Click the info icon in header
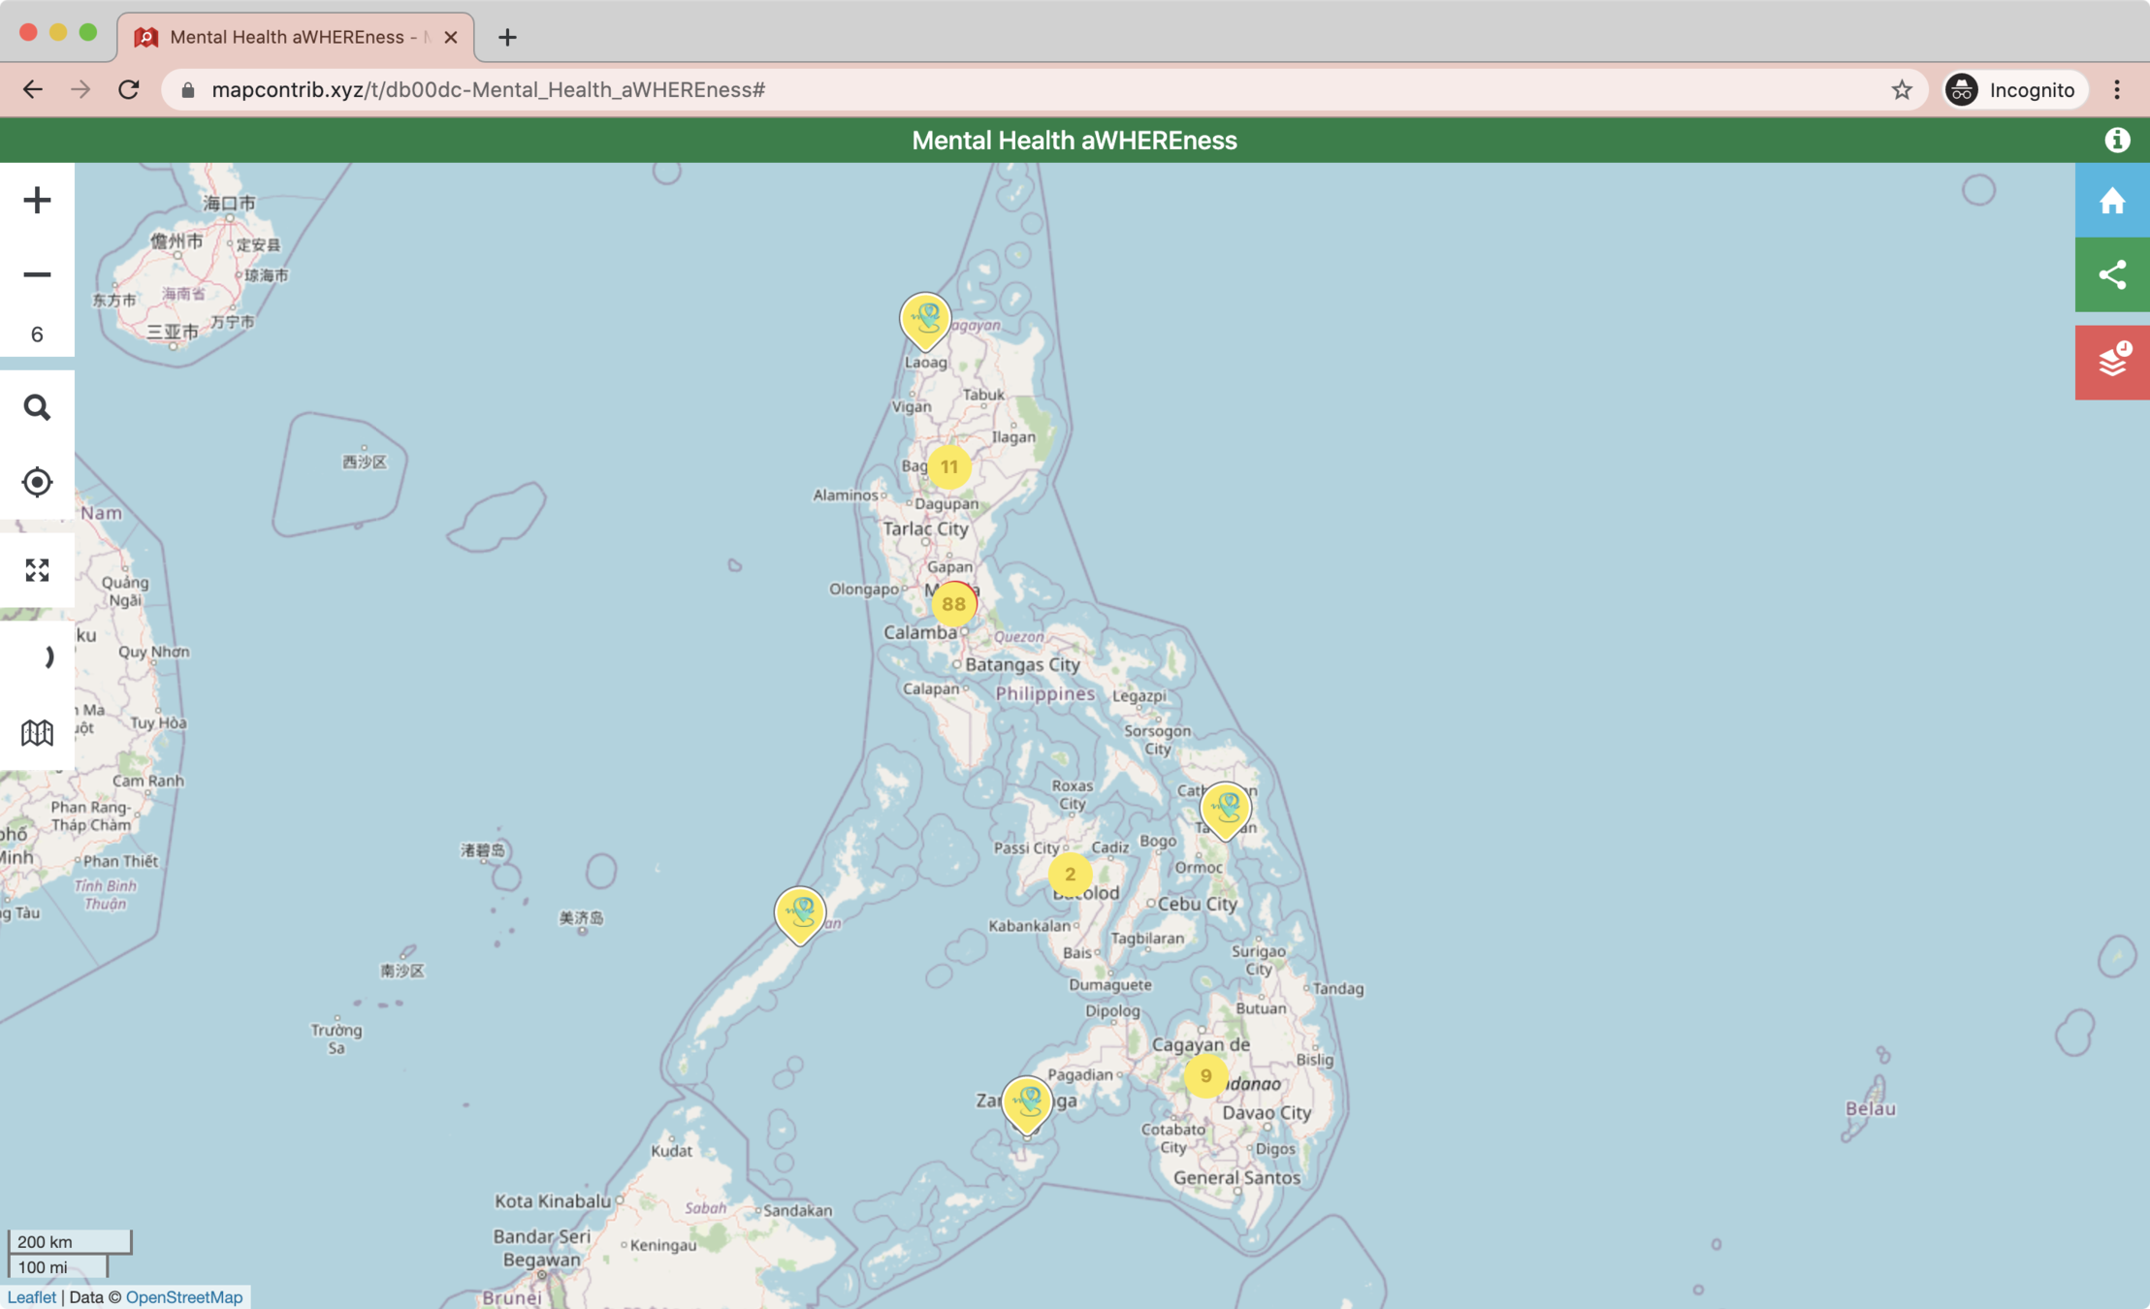Image resolution: width=2150 pixels, height=1309 pixels. tap(2117, 141)
